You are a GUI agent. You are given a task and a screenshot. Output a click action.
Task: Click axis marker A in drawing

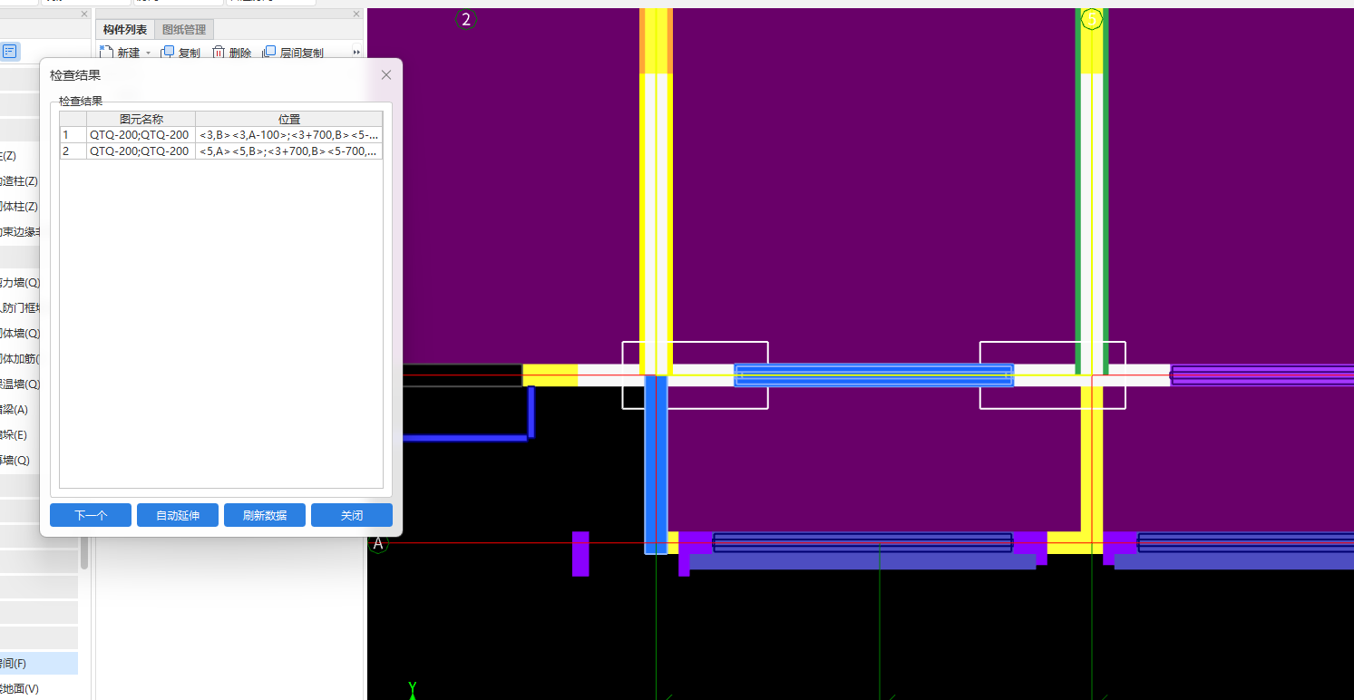click(378, 544)
